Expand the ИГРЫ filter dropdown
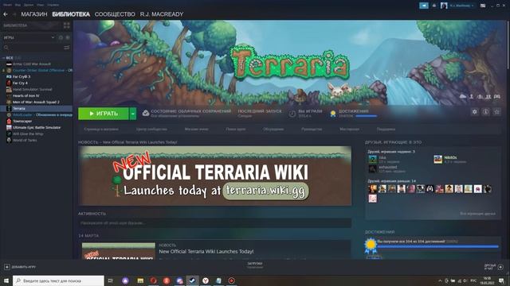This screenshot has width=510, height=286. [x=53, y=37]
